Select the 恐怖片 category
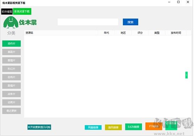Image resolution: width=194 pixels, height=136 pixels. tap(12, 77)
